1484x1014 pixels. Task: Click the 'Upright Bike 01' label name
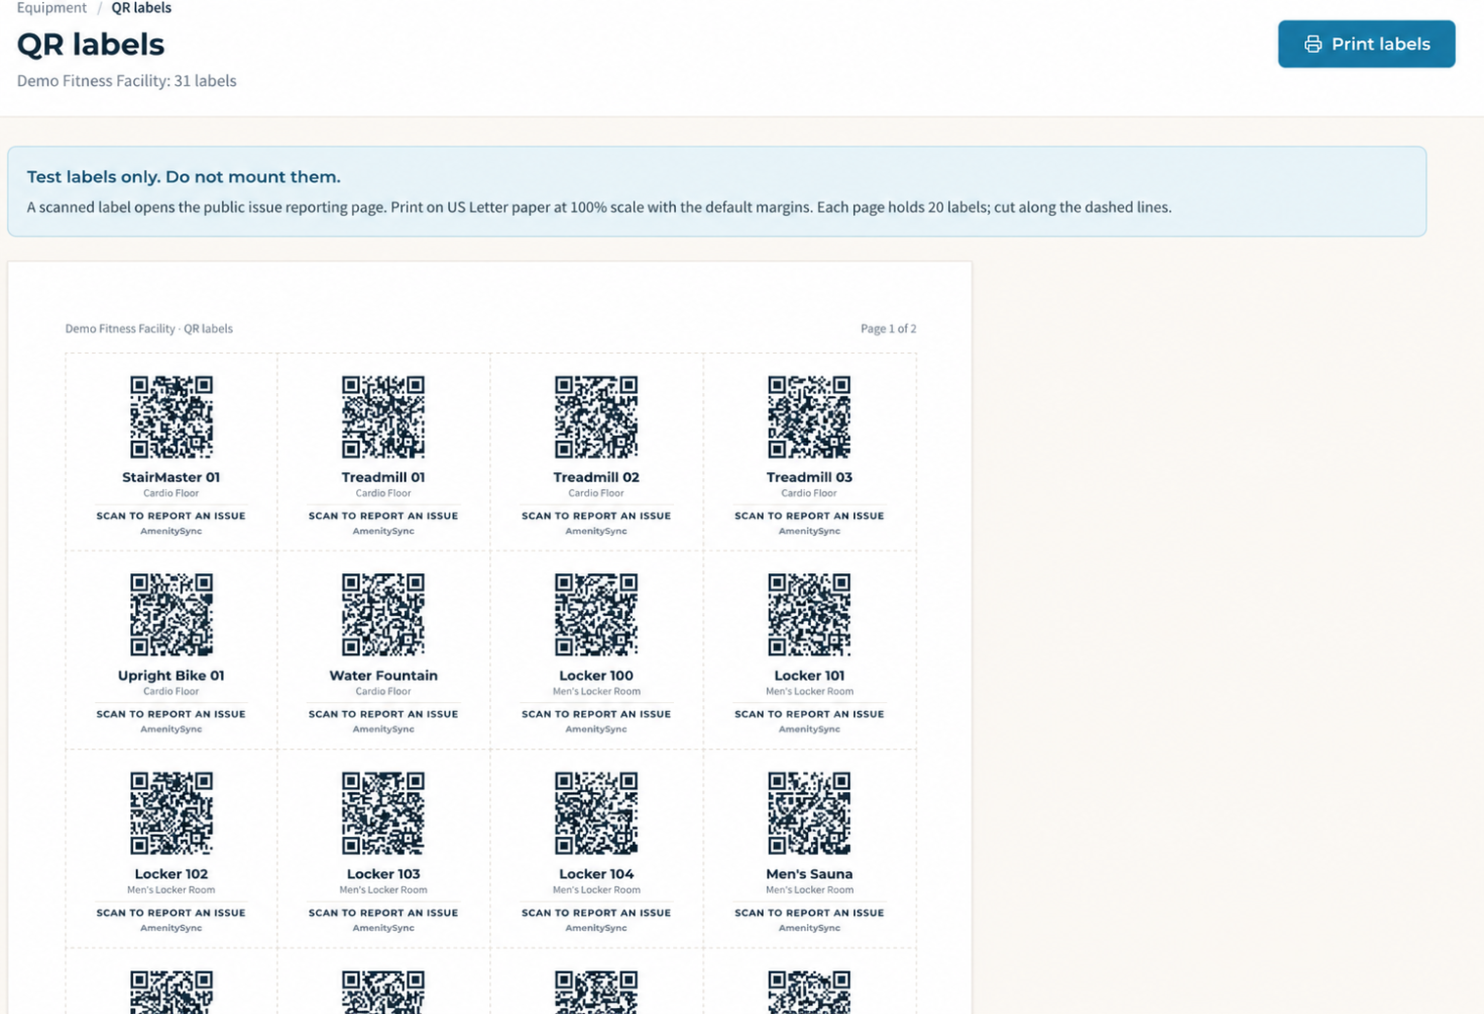pyautogui.click(x=171, y=676)
